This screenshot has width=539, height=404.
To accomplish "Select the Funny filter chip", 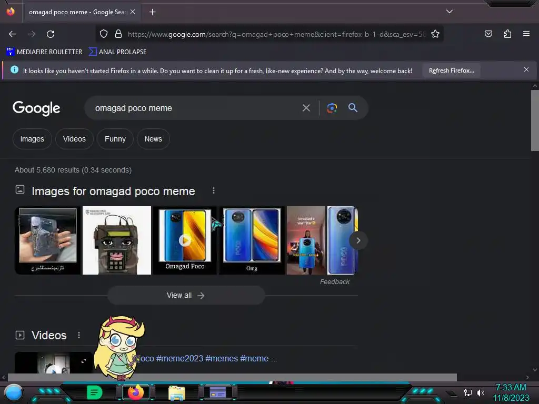I will pos(115,139).
